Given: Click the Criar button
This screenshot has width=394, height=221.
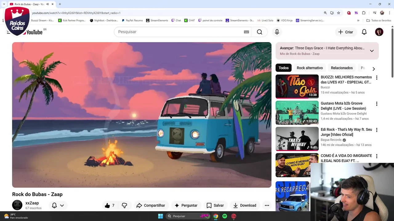Looking at the screenshot, I should click(x=346, y=32).
